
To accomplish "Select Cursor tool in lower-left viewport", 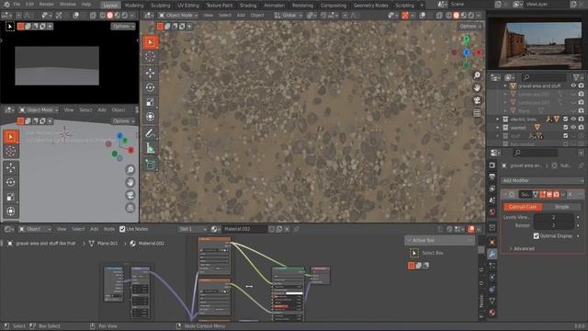I will [10, 152].
